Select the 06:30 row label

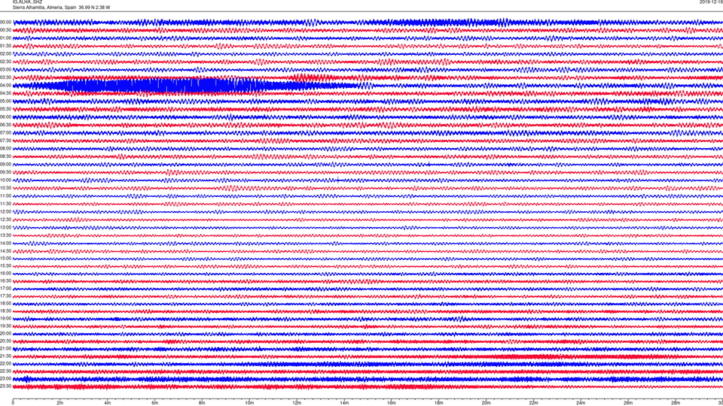(5, 125)
